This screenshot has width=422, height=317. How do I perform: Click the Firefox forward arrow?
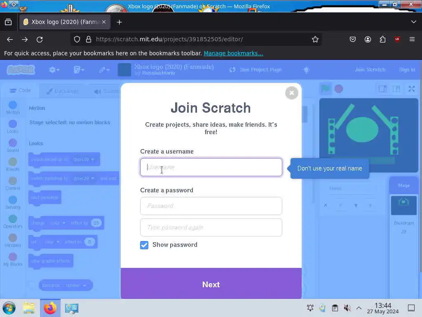click(x=25, y=40)
